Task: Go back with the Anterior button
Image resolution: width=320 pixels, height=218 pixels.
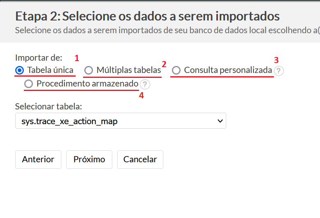Action: [38, 160]
